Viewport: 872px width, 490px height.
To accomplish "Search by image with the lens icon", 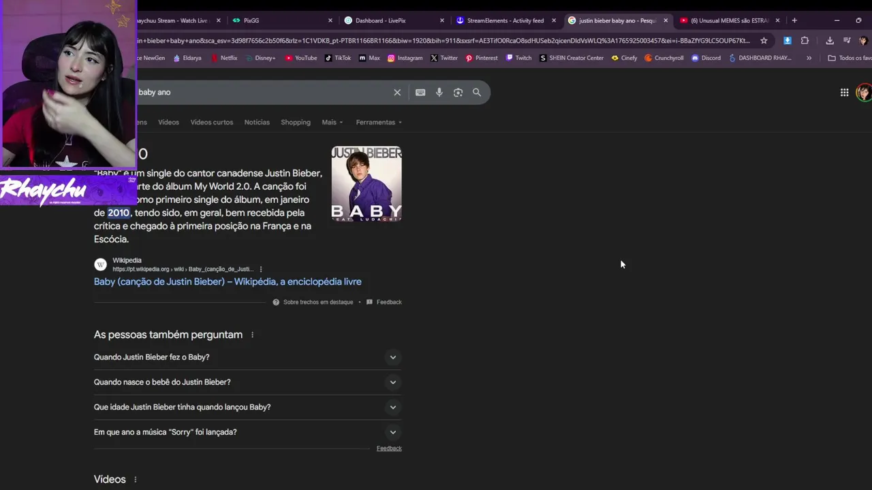I will (458, 93).
